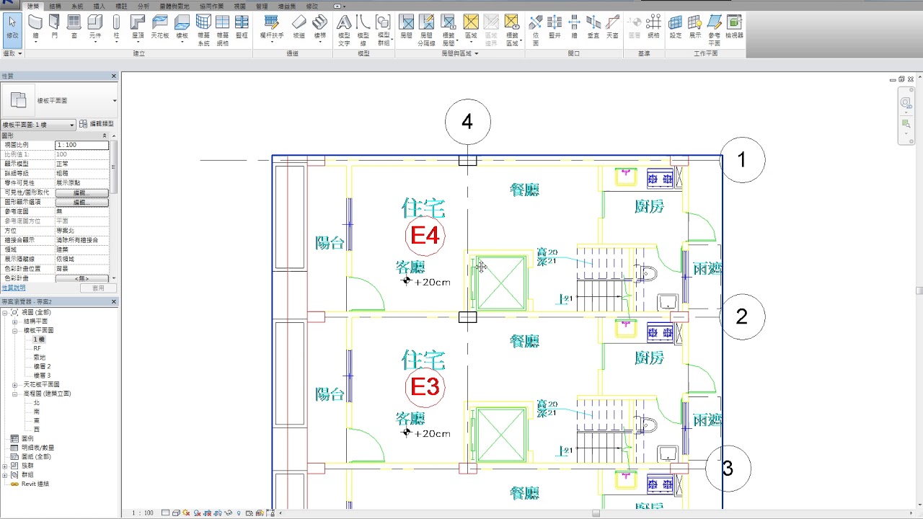Select the 柱 (Column) tool
Viewport: 923px width, 519px height.
click(117, 28)
